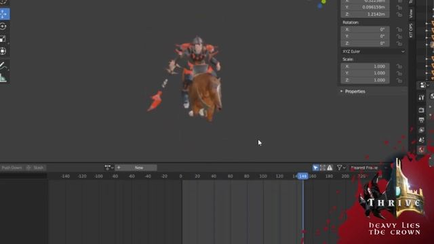The height and width of the screenshot is (244, 434).
Task: Open the Tool properties tab icon
Action: [x=421, y=98]
